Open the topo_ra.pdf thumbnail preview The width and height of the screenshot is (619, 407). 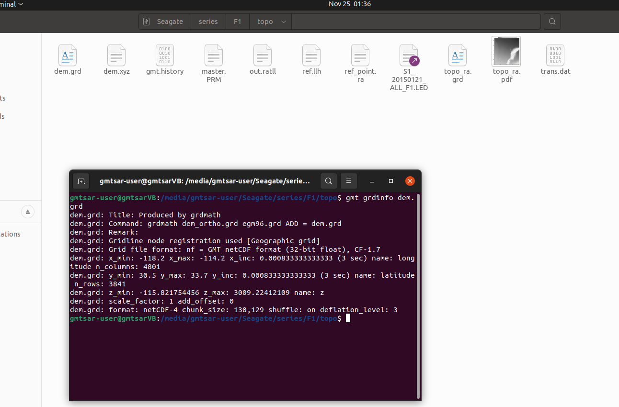point(506,50)
